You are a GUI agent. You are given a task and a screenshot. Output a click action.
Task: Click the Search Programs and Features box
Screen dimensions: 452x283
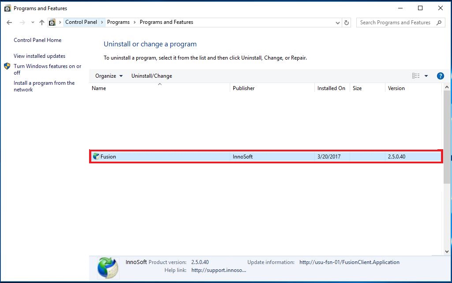click(x=395, y=23)
